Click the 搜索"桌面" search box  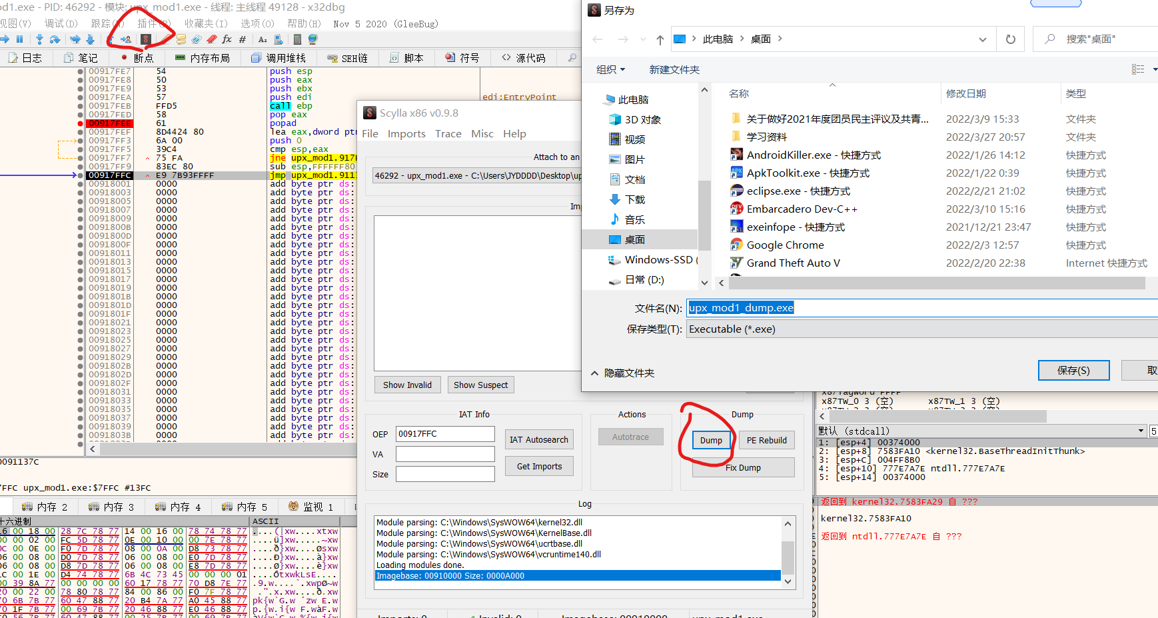click(x=1096, y=39)
